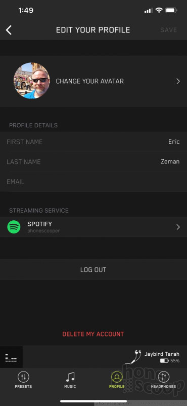Select the Last Name field
The height and width of the screenshot is (406, 187).
coord(93,161)
